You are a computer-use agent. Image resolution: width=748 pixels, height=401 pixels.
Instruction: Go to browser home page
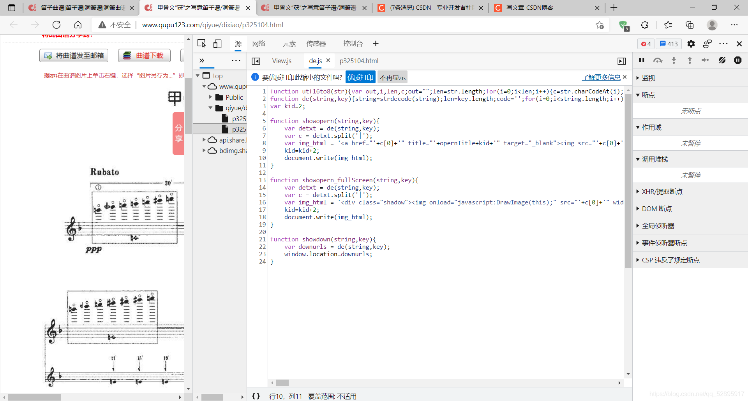click(x=78, y=25)
